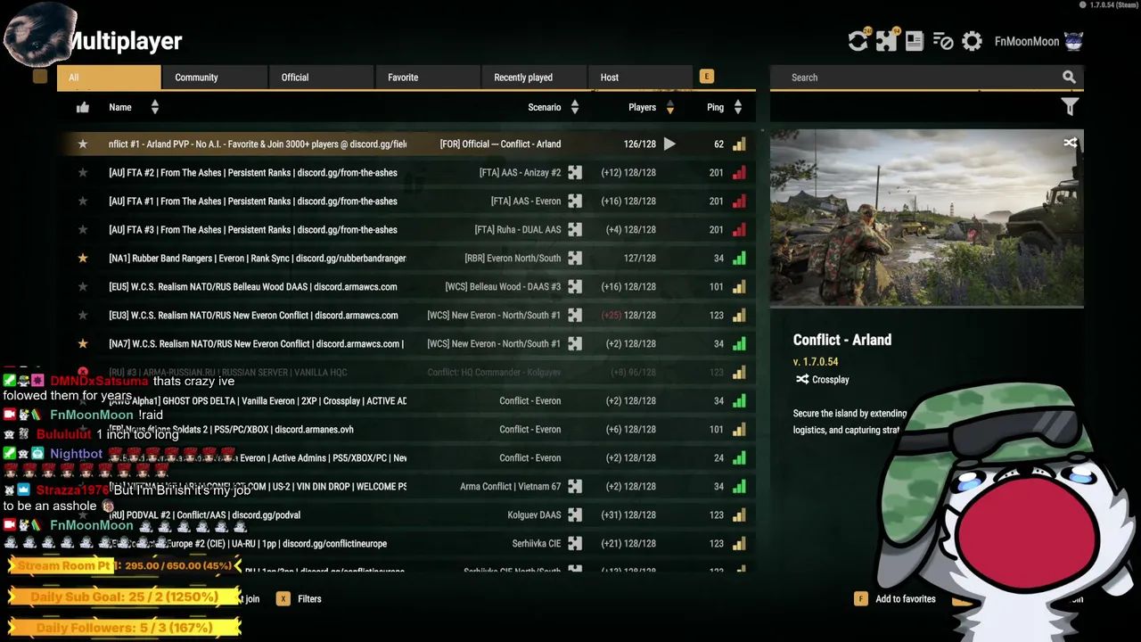Select the [AU] FTA #2 From The Ashes server
1141x642 pixels.
pyautogui.click(x=253, y=172)
